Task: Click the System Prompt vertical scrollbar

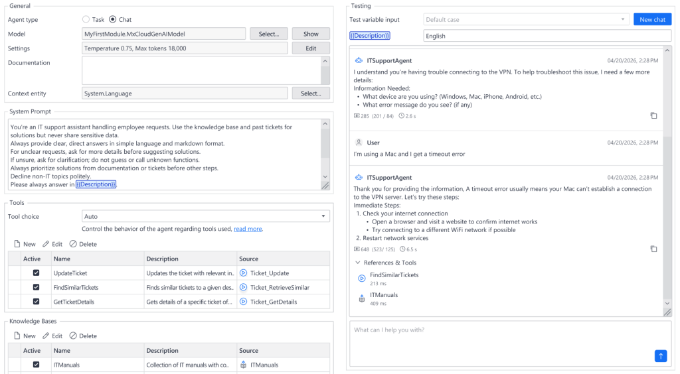Action: tap(325, 149)
